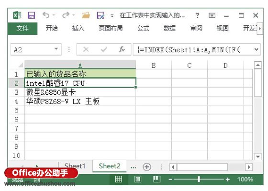Image resolution: width=268 pixels, height=191 pixels.
Task: Select column A header
Action: point(80,65)
